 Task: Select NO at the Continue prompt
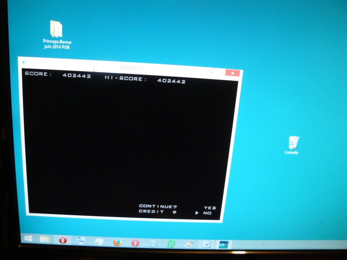point(207,213)
